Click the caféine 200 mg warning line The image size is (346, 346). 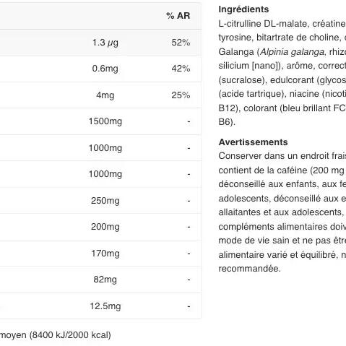[x=282, y=170]
